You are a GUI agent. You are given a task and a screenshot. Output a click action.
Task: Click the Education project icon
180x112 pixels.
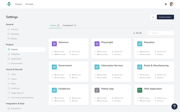point(140,44)
